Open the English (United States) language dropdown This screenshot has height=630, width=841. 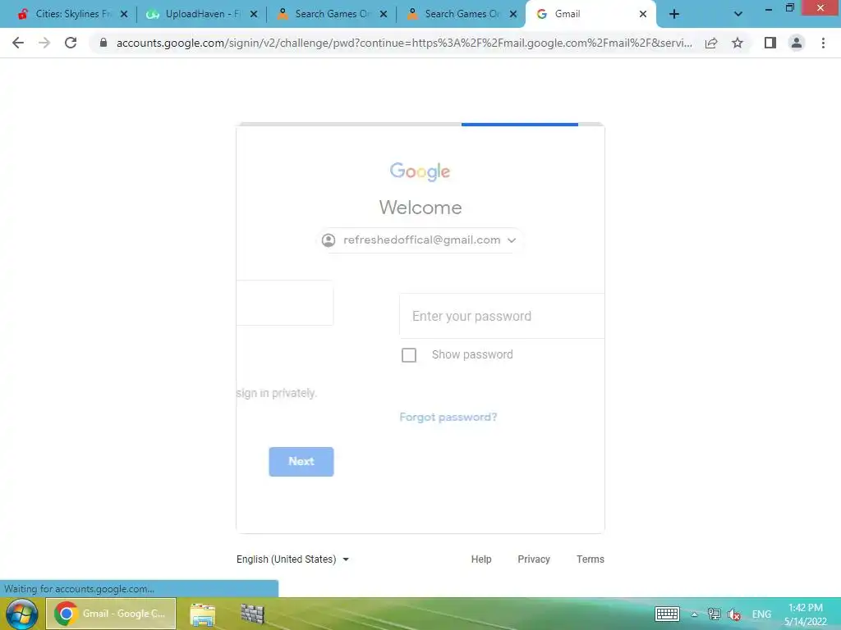point(293,559)
